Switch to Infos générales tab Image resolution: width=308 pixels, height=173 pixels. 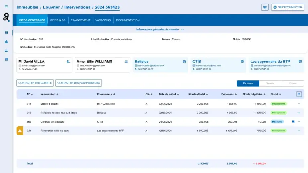click(x=32, y=20)
